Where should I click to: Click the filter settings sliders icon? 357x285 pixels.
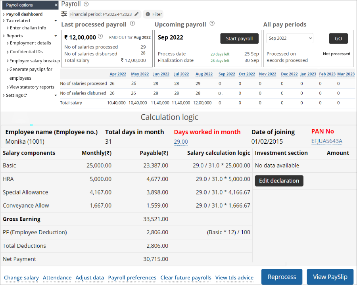tap(64, 14)
